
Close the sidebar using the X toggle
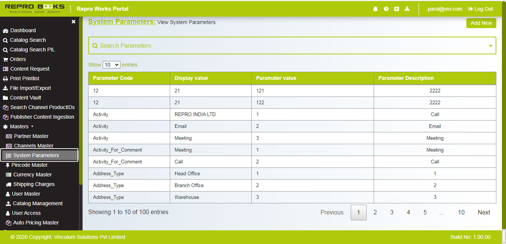point(73,22)
